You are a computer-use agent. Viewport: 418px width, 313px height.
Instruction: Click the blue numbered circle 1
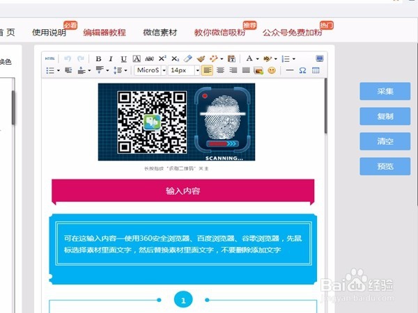point(183,300)
